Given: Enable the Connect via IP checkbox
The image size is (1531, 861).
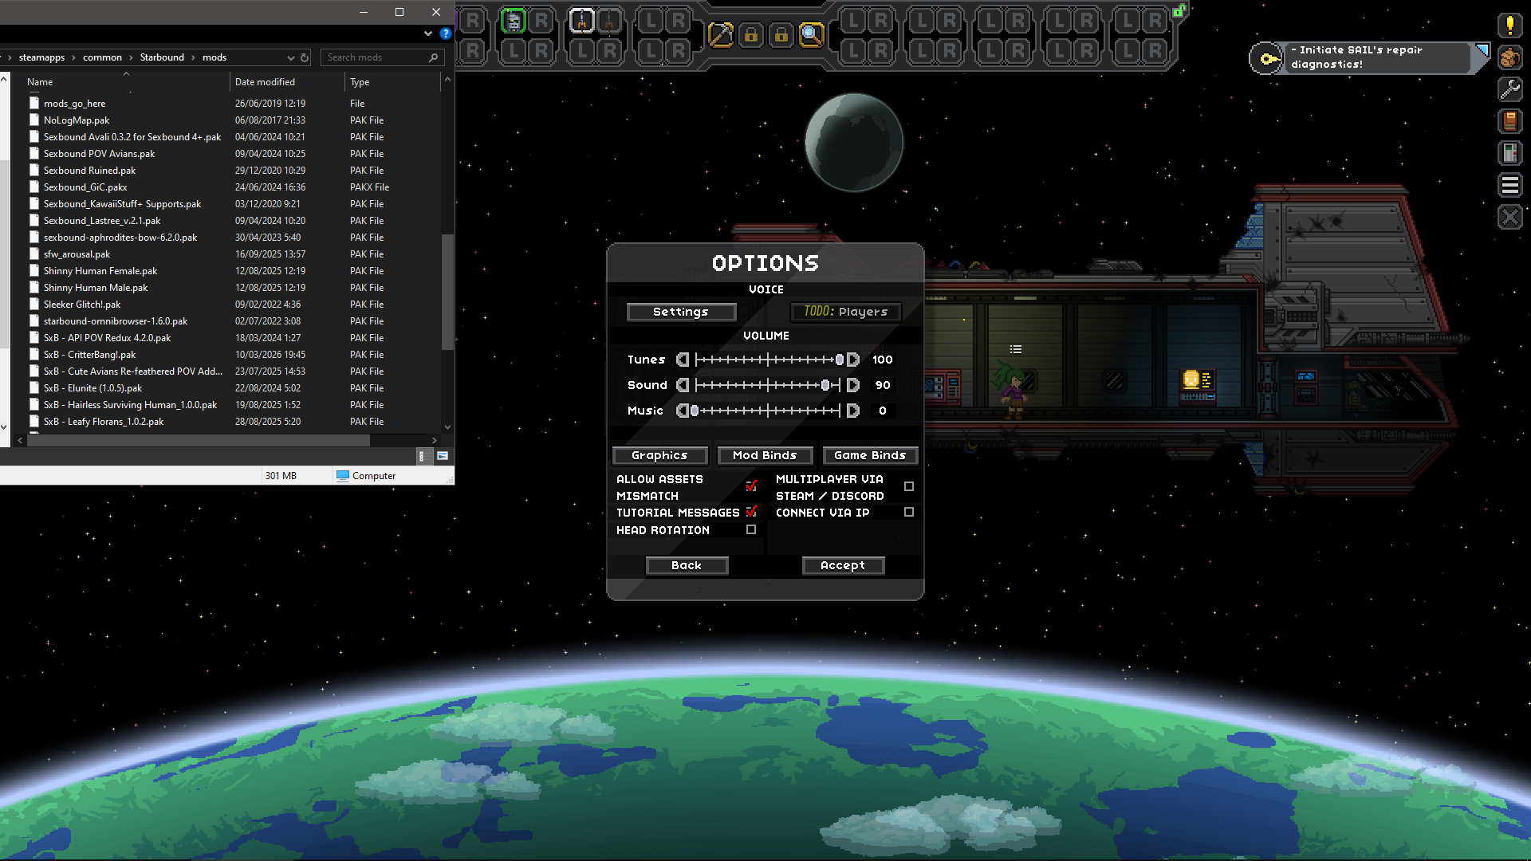Looking at the screenshot, I should pyautogui.click(x=909, y=512).
